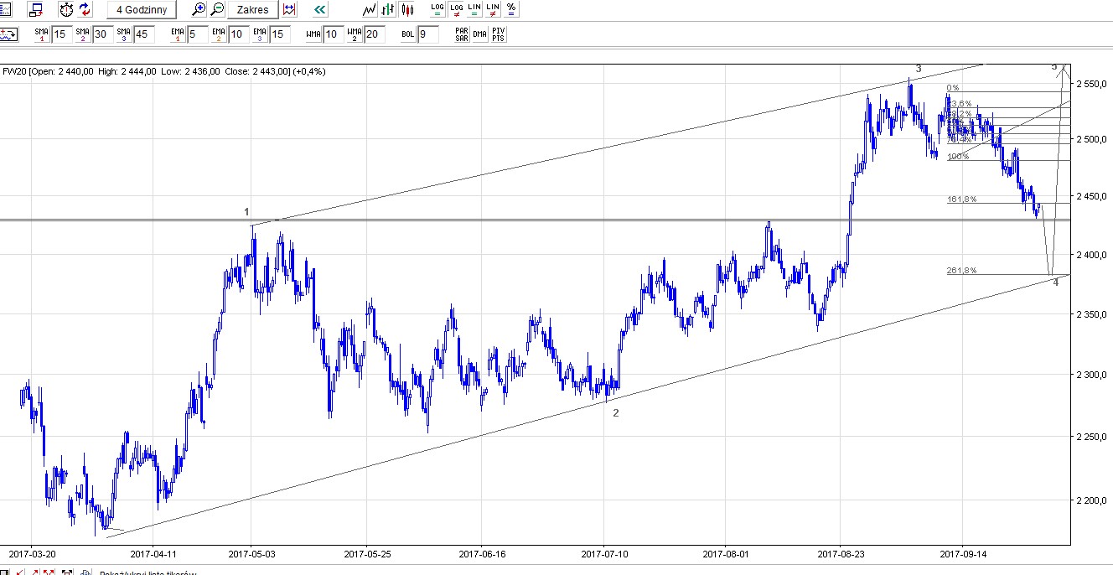Screen dimensions: 1113x575
Task: Switch to candlestick chart type
Action: (407, 10)
